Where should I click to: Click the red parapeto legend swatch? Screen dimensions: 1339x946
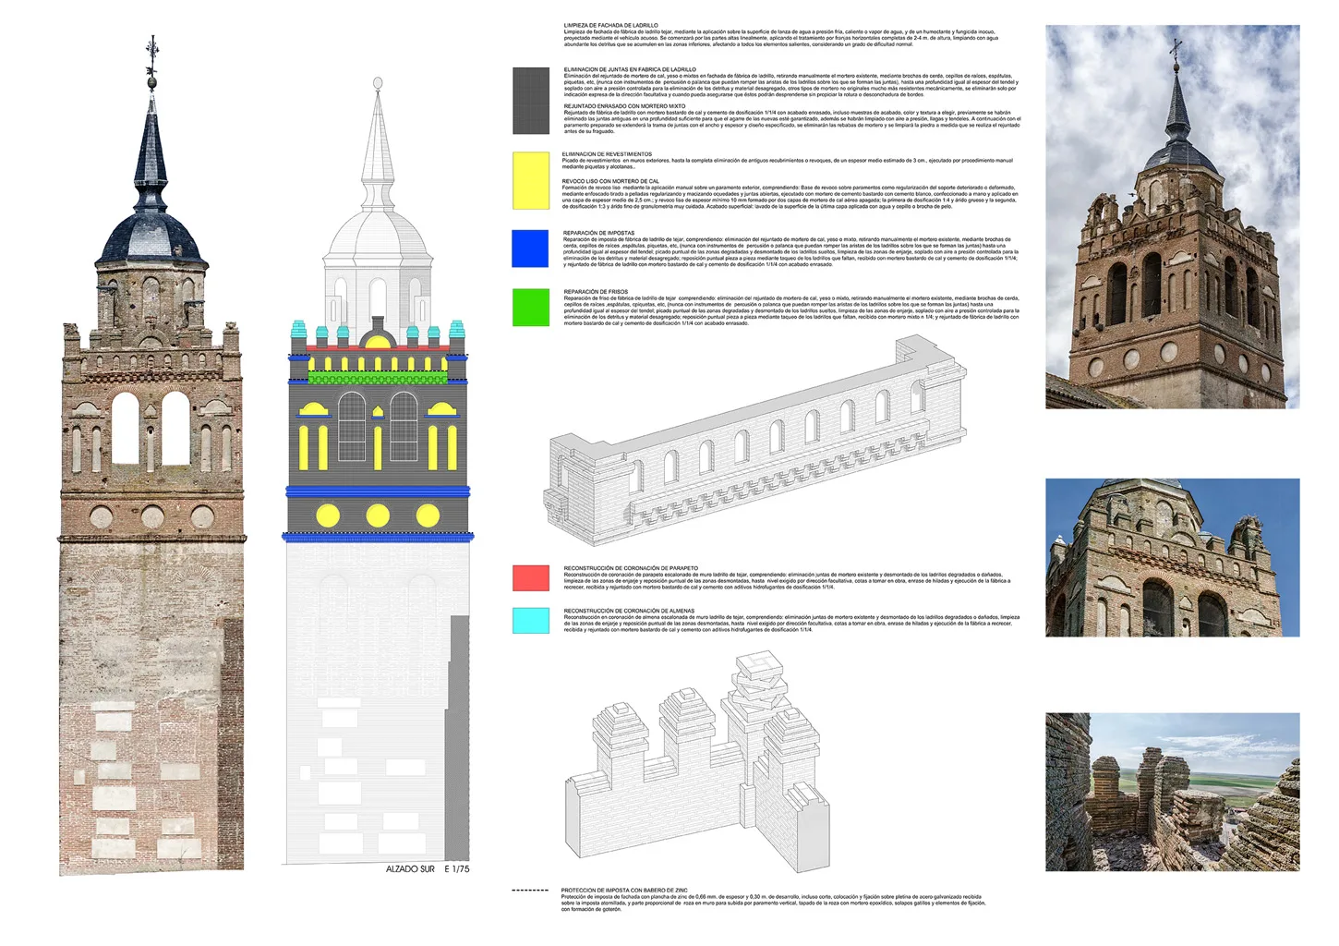531,578
